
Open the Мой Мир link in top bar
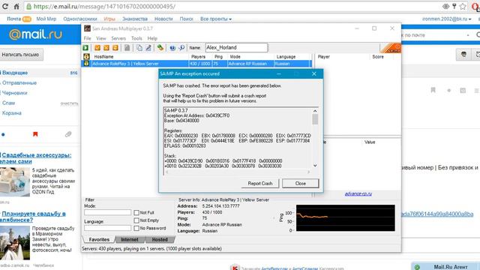point(46,19)
